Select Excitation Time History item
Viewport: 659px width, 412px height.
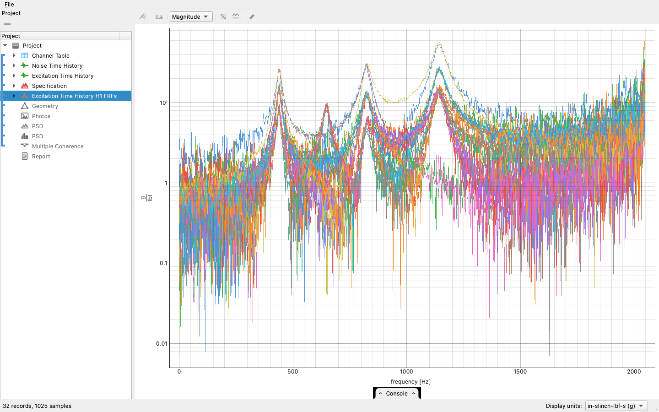click(x=63, y=76)
